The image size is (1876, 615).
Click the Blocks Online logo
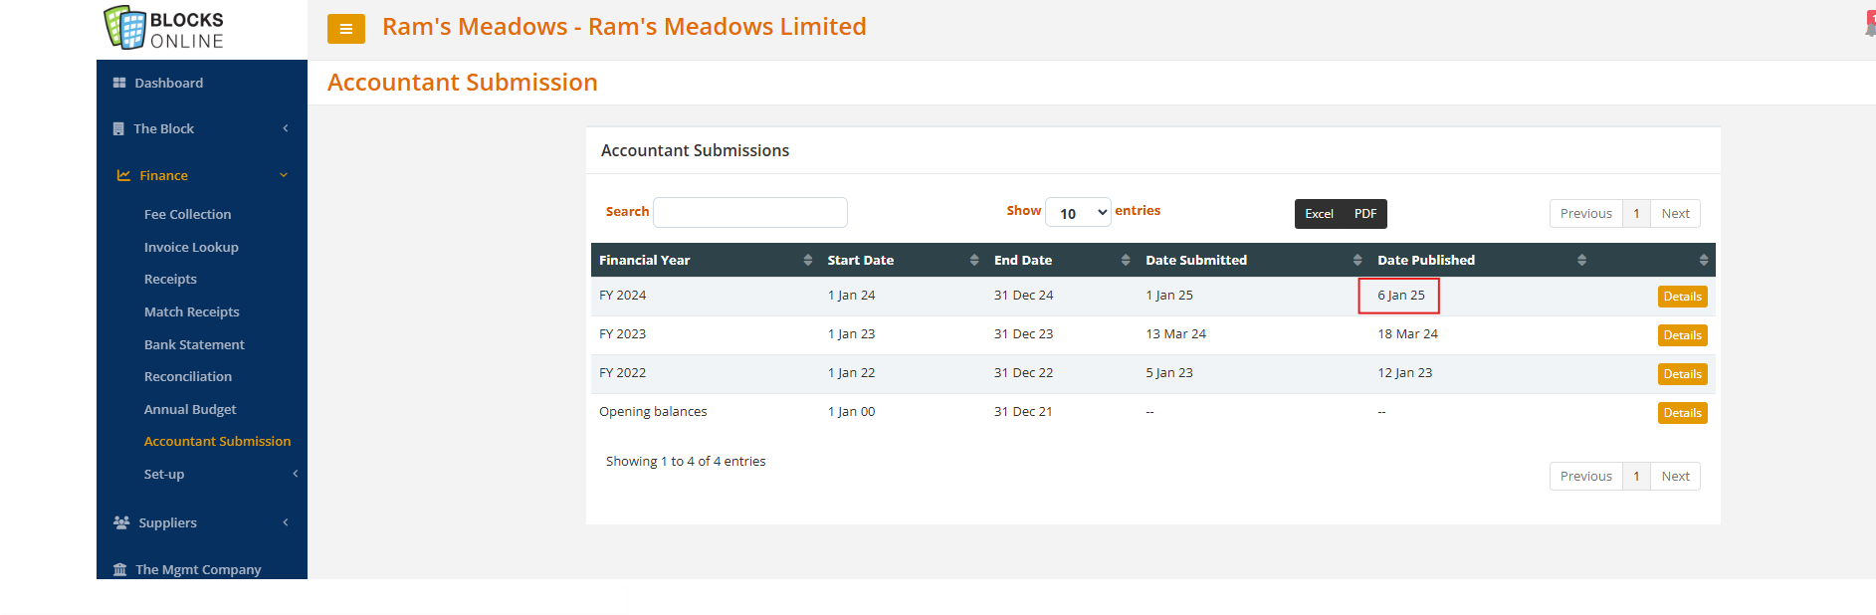coord(165,29)
